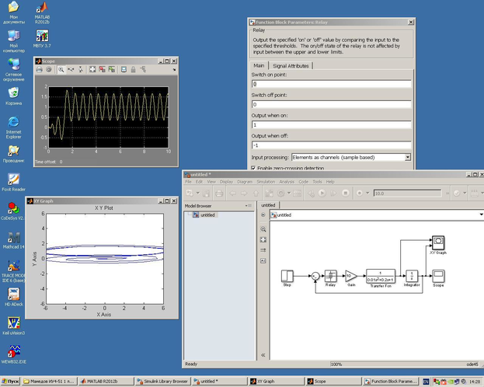Click the Transfer Fcn block

tap(380, 275)
